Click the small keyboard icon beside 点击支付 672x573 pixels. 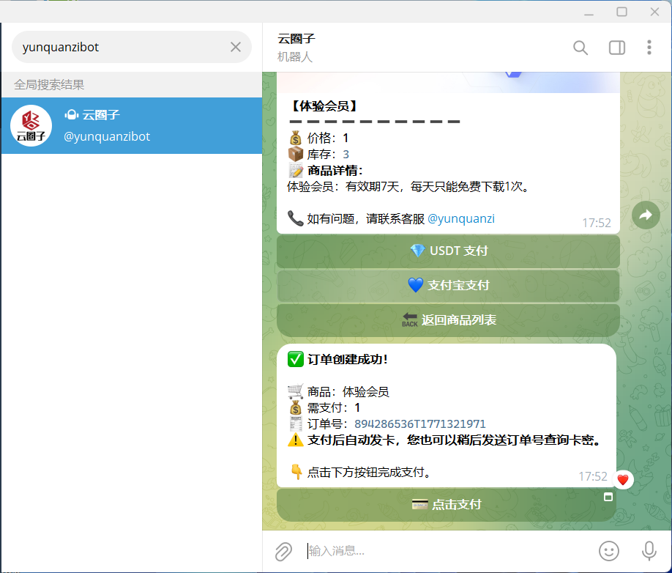click(x=608, y=498)
